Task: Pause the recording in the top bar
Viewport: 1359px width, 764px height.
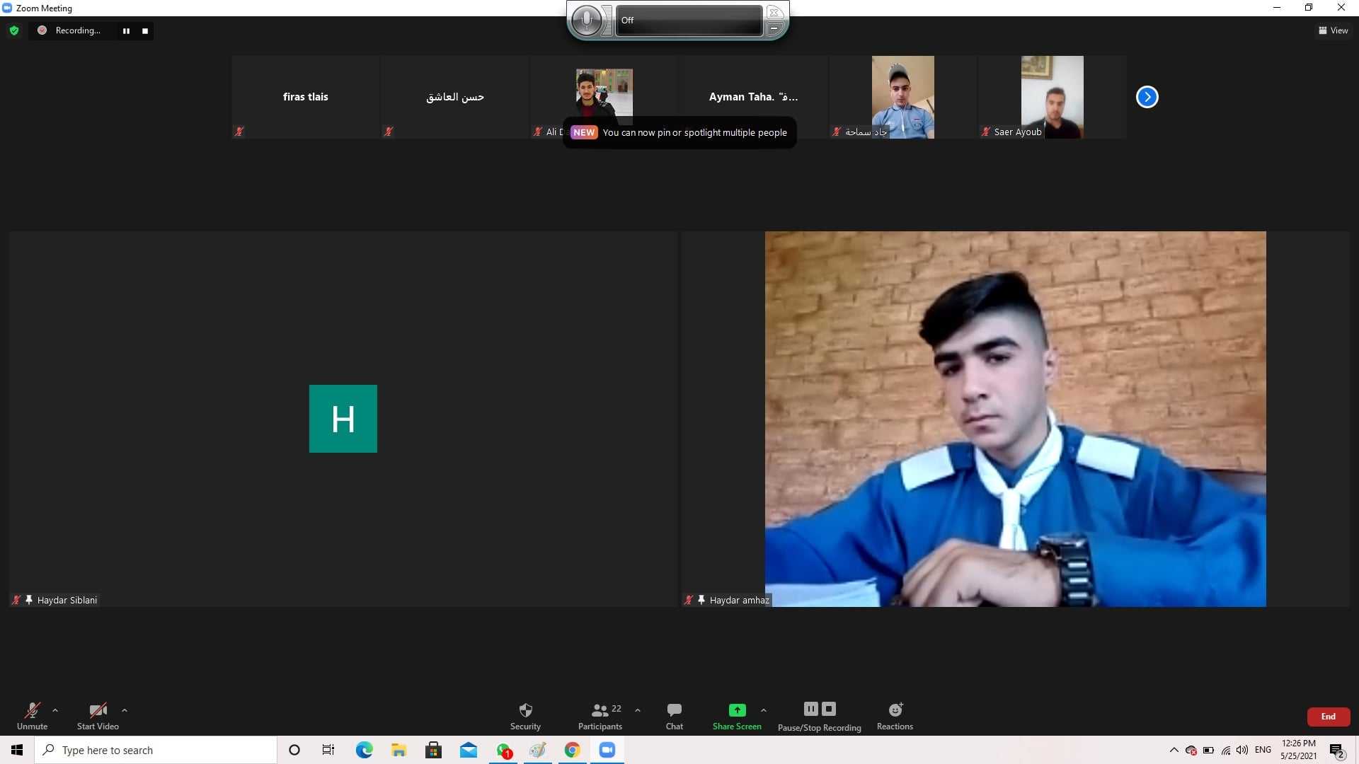Action: click(126, 30)
